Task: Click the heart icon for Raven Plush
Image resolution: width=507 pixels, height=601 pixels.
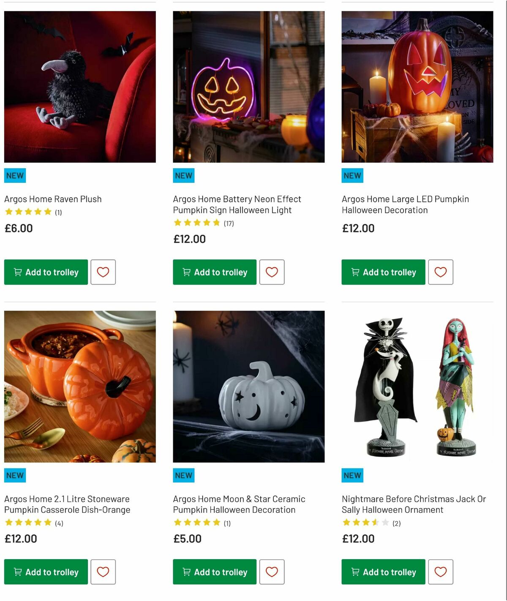Action: 103,272
